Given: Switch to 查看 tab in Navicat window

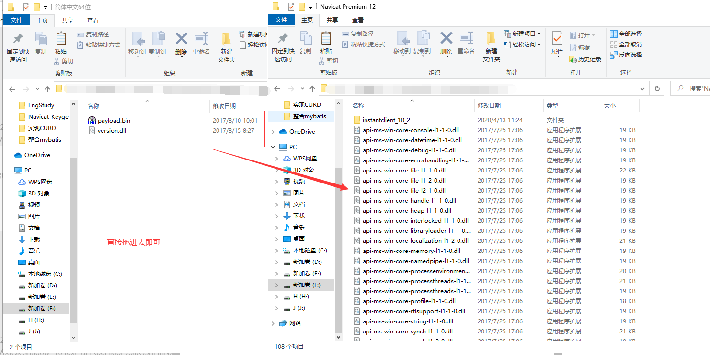Looking at the screenshot, I should pyautogui.click(x=358, y=20).
